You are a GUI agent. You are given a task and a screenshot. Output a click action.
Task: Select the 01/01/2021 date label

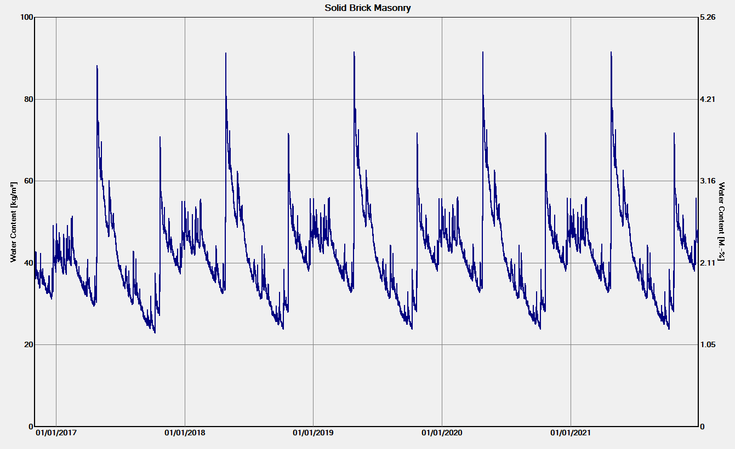click(571, 433)
